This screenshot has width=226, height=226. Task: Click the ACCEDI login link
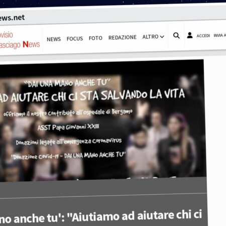[203, 36]
